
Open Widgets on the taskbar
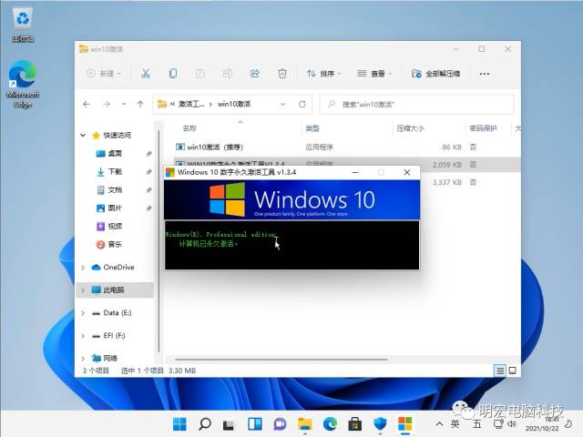click(x=255, y=423)
